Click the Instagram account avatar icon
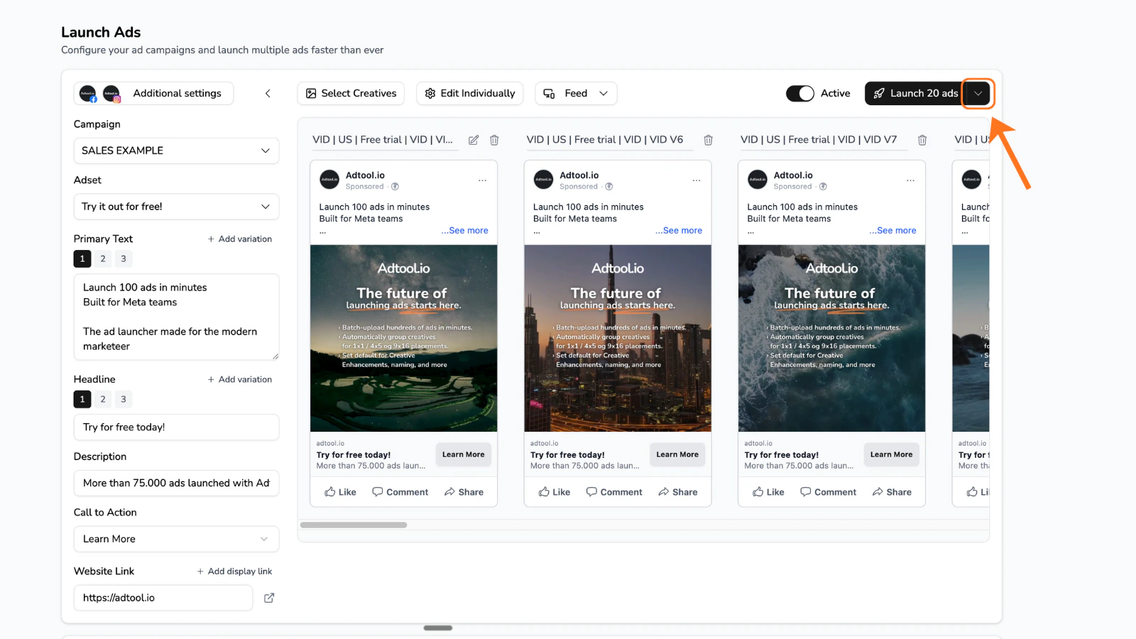 click(111, 93)
